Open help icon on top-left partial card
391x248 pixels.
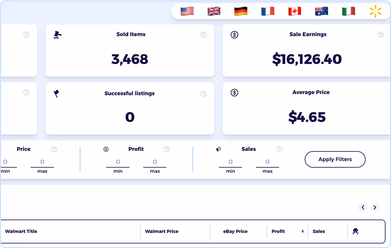coord(26,34)
